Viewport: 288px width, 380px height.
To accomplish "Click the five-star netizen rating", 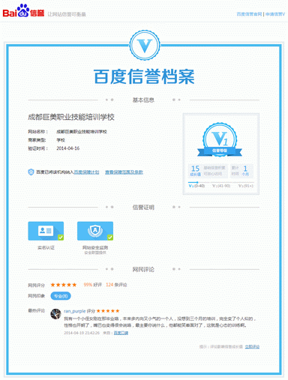I will (64, 285).
